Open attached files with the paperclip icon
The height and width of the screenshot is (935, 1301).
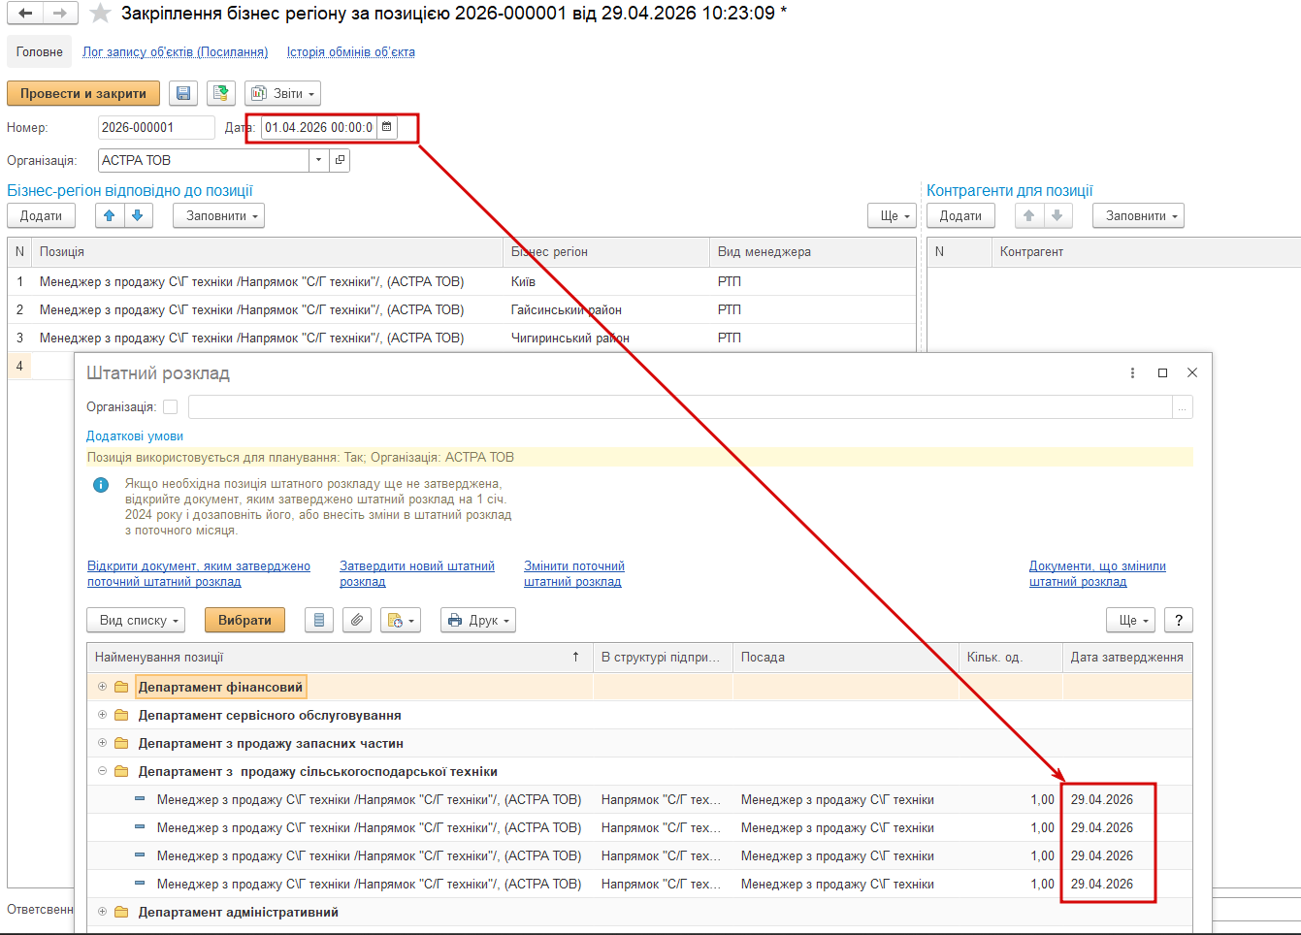pos(357,620)
